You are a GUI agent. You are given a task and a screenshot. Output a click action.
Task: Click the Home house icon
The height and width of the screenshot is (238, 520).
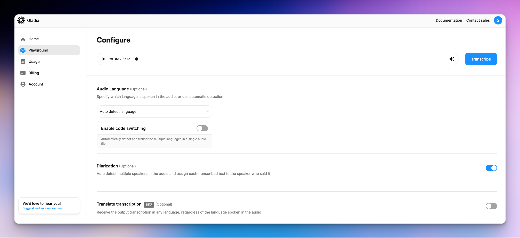[x=23, y=39]
